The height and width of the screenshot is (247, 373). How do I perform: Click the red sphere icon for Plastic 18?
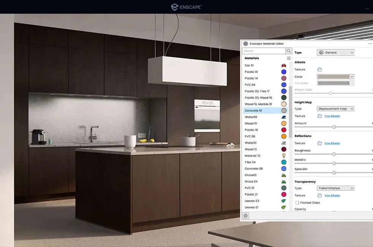coord(284,130)
